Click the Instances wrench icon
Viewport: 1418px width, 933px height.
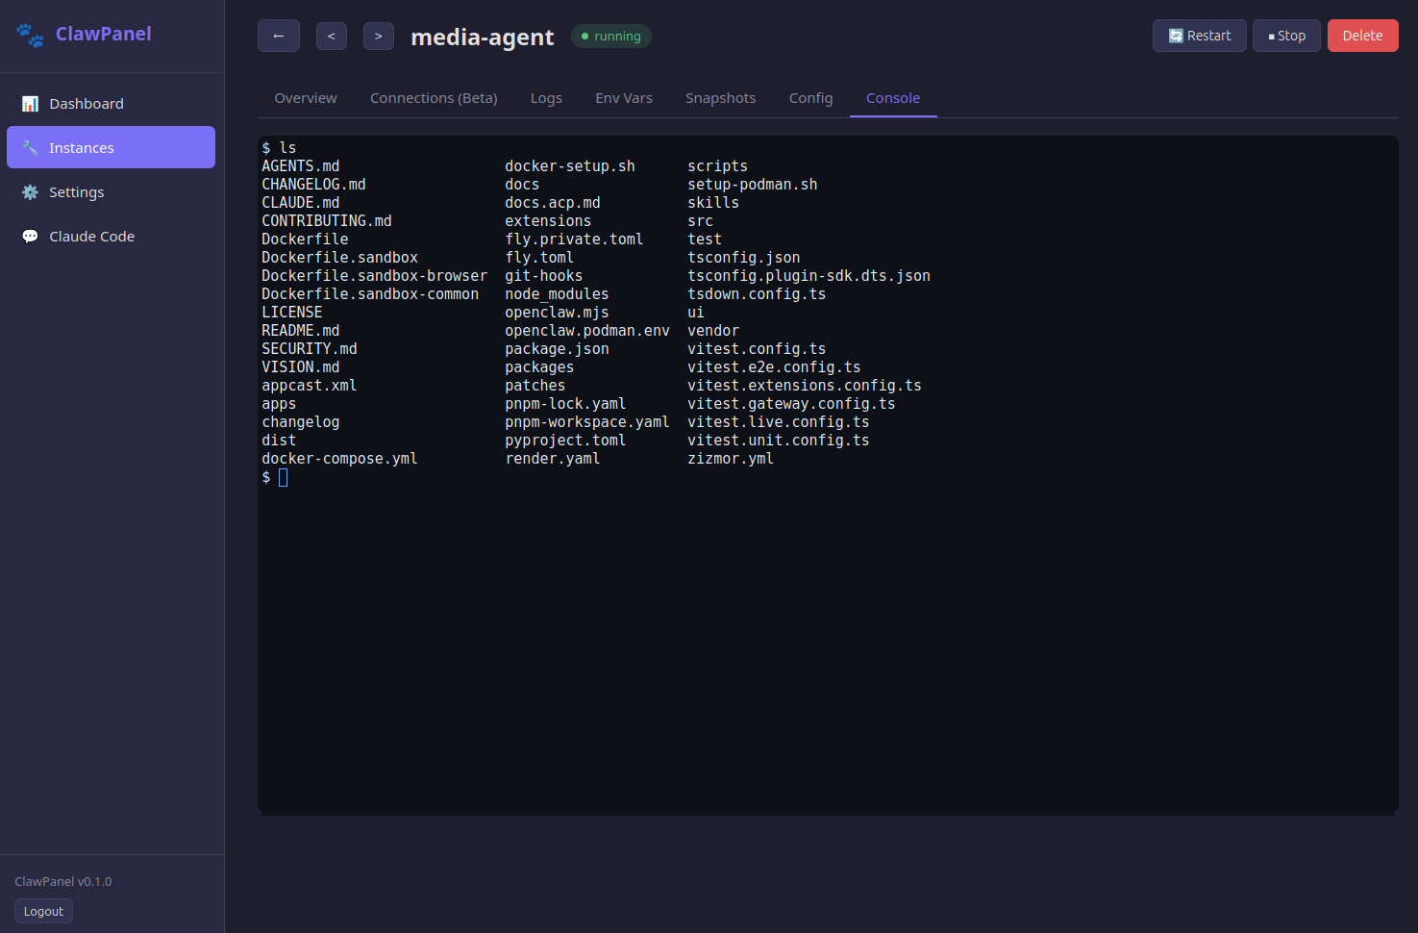click(30, 147)
